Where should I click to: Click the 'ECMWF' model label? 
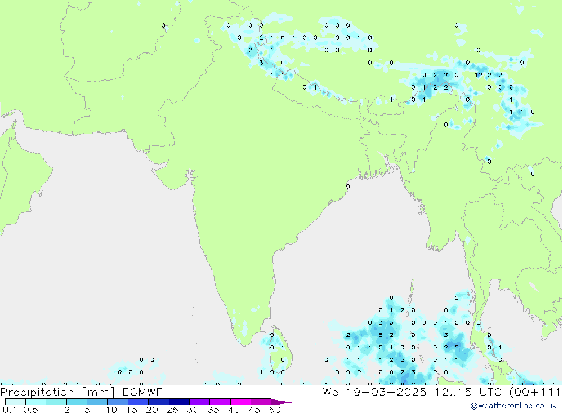[x=142, y=392]
